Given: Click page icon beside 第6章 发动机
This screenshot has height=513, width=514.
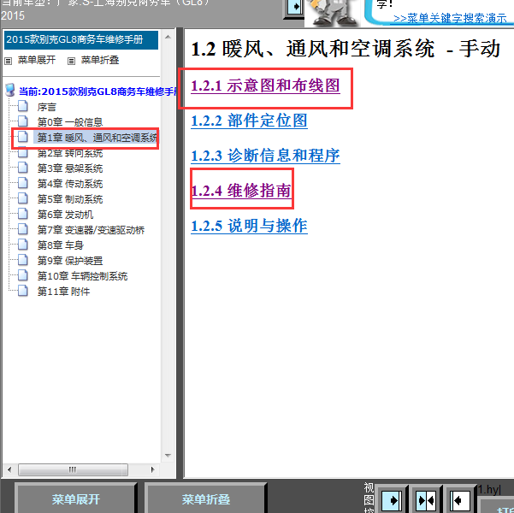Looking at the screenshot, I should coord(23,214).
